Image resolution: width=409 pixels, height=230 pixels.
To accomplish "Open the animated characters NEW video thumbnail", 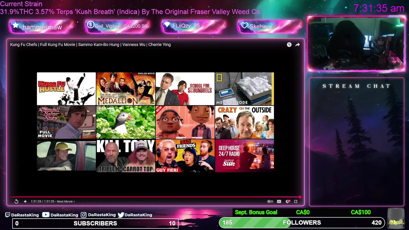I will click(185, 122).
